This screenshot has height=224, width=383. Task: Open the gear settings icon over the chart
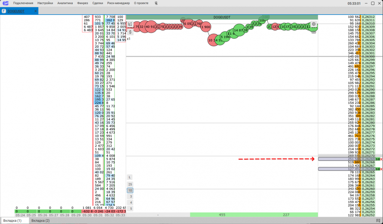314,24
